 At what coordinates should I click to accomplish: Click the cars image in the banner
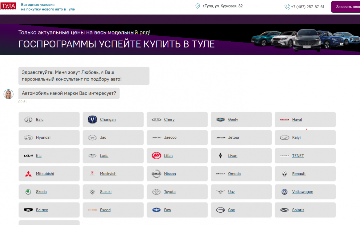coord(305,40)
